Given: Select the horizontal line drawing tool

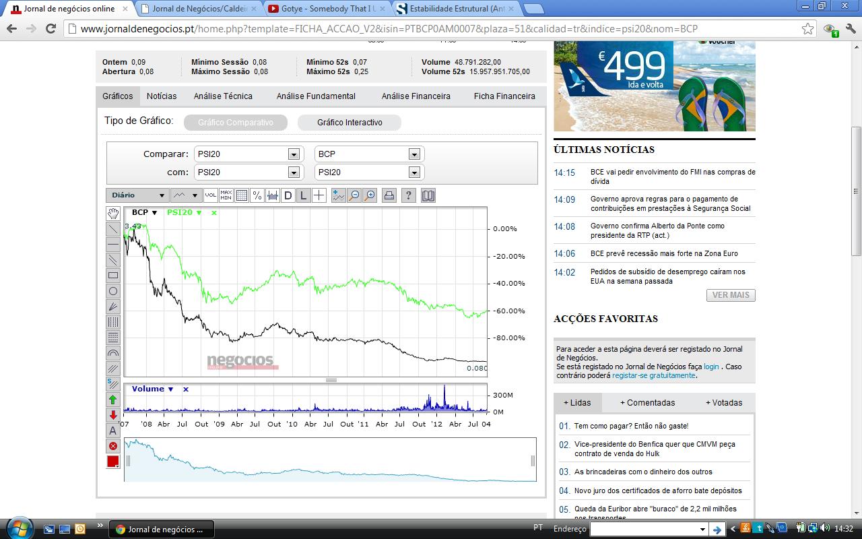Looking at the screenshot, I should point(113,245).
